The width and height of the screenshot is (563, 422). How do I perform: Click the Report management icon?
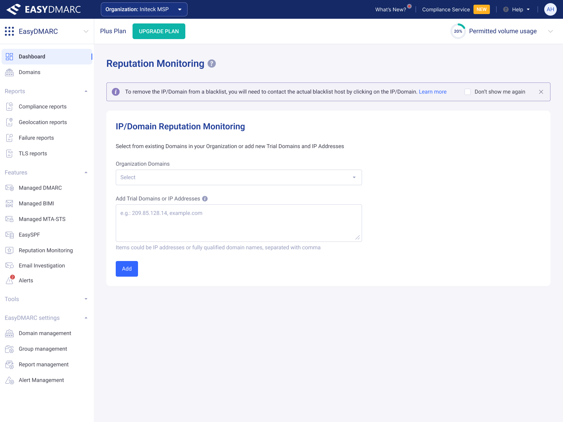click(9, 365)
